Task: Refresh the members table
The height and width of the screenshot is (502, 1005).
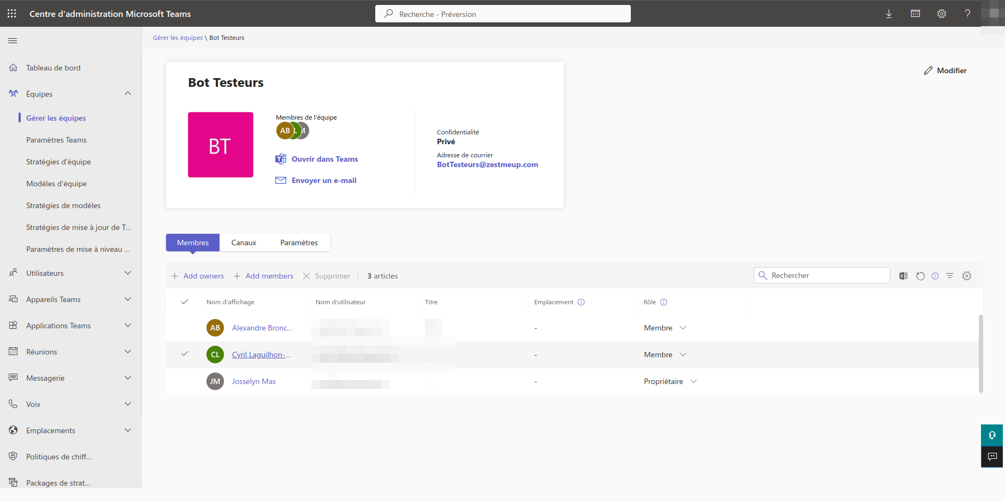Action: (920, 276)
